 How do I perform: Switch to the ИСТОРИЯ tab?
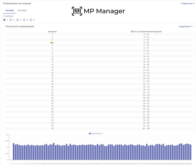click(22, 11)
